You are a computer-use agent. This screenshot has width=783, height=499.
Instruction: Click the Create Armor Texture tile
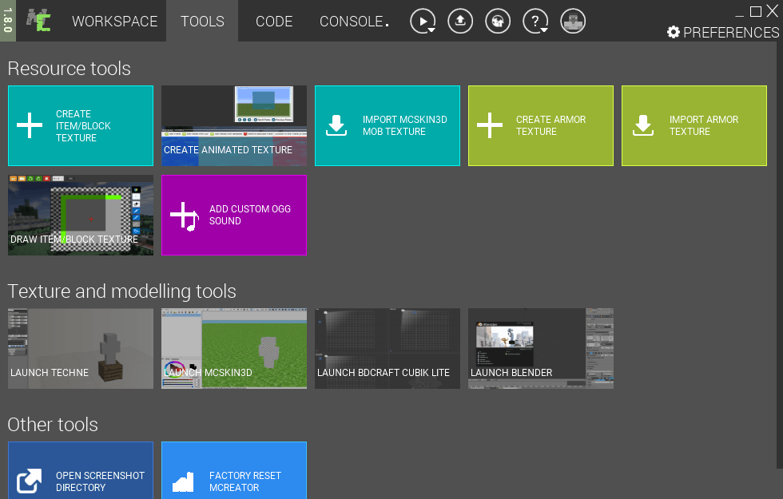point(540,126)
